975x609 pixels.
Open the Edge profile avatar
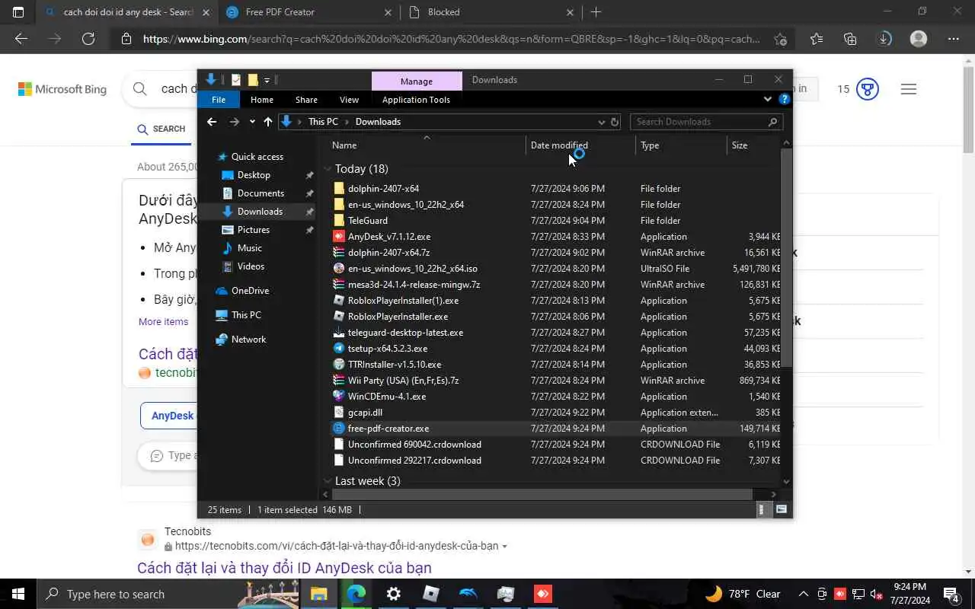click(919, 39)
